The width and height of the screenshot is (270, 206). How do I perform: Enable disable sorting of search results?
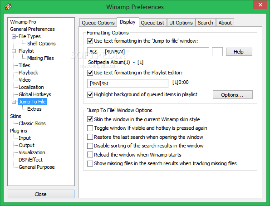(90, 146)
